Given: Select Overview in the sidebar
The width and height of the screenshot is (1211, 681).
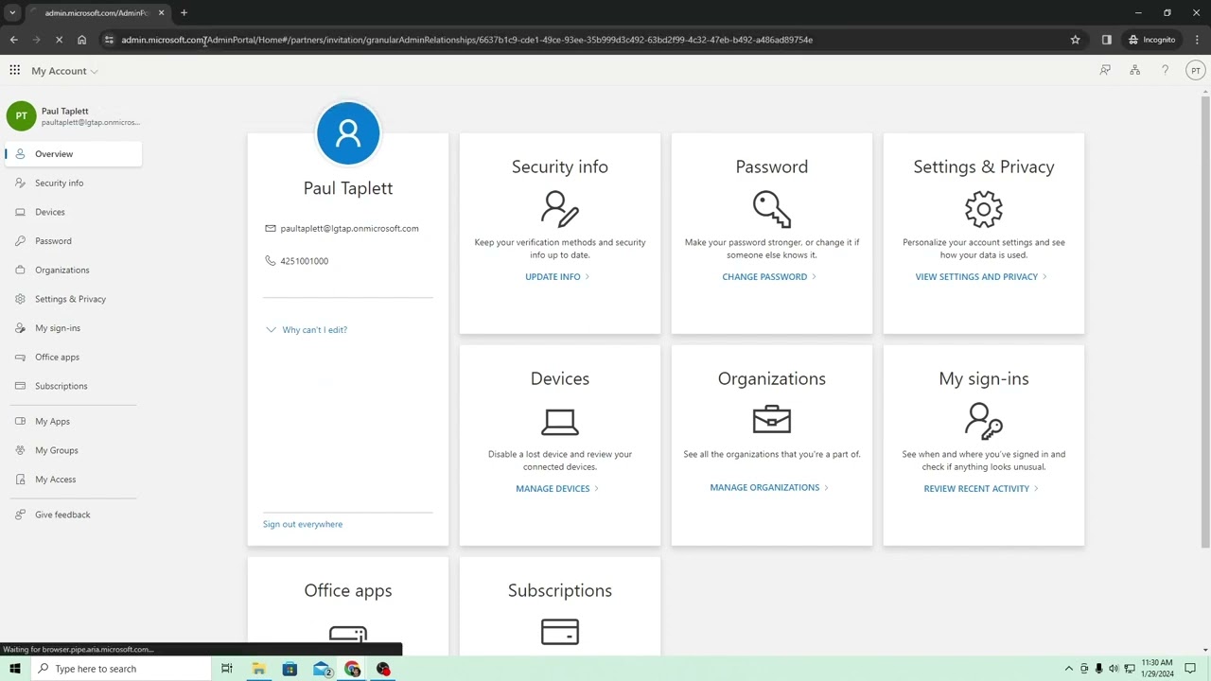Looking at the screenshot, I should [x=74, y=154].
